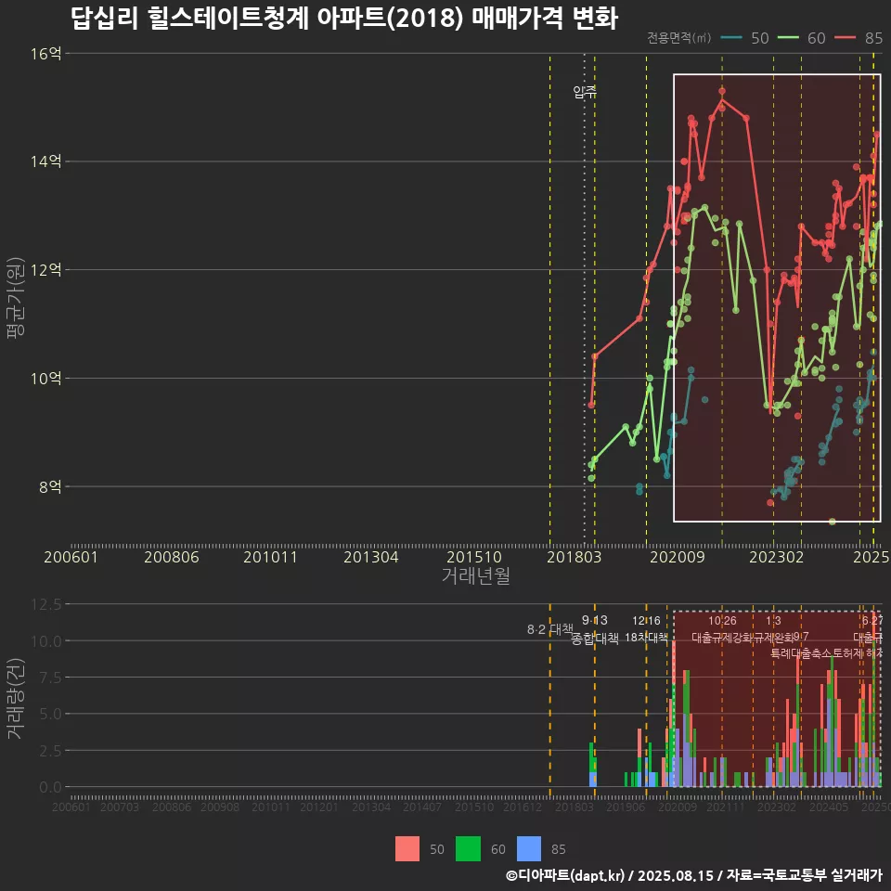Click the 12·16 18차대책 policy marker label
Image resolution: width=891 pixels, height=891 pixels.
click(646, 629)
